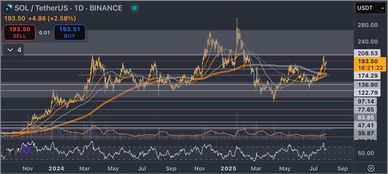This screenshot has height=174, width=388.
Task: Click the purple sync refresh icon
Action: point(27,150)
